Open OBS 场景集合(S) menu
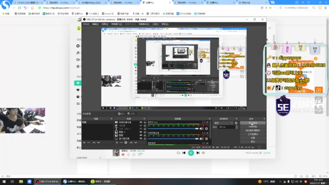 pyautogui.click(x=144, y=24)
